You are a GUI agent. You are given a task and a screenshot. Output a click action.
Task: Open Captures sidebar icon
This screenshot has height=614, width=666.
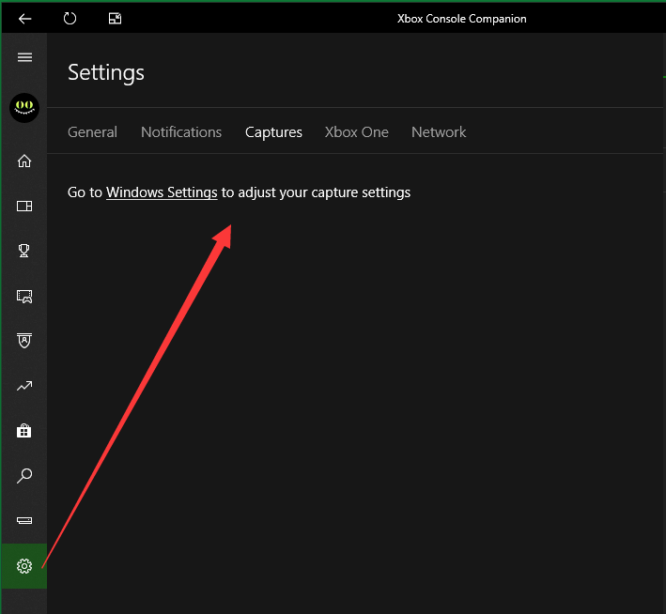24,296
